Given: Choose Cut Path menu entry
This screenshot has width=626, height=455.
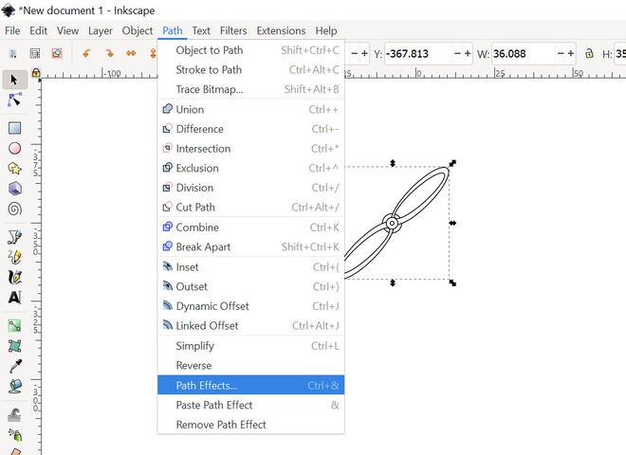Looking at the screenshot, I should (x=251, y=208).
